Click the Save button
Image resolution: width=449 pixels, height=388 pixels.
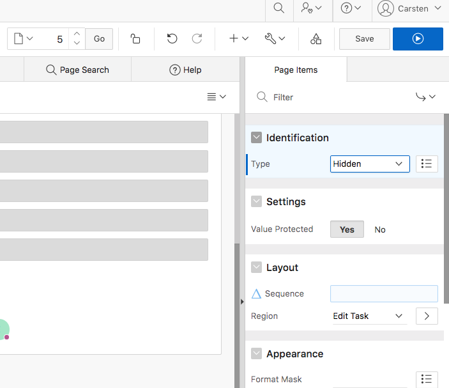(364, 39)
